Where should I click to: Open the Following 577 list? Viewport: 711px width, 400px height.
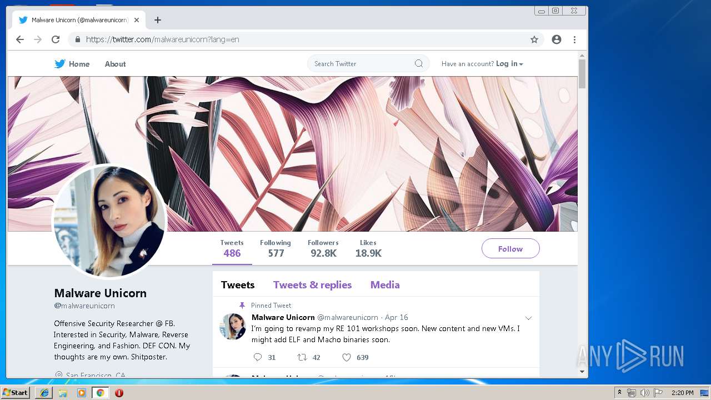point(276,249)
